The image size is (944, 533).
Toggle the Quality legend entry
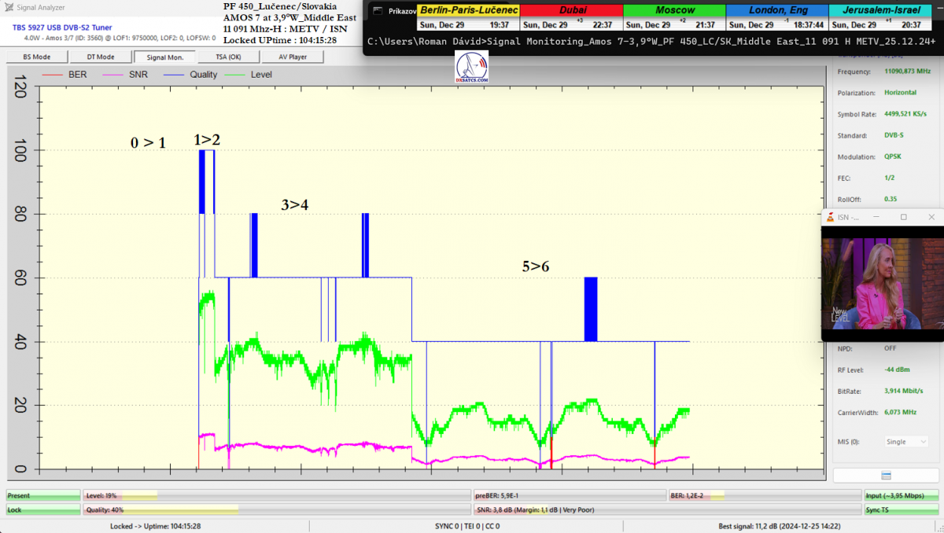pos(189,75)
